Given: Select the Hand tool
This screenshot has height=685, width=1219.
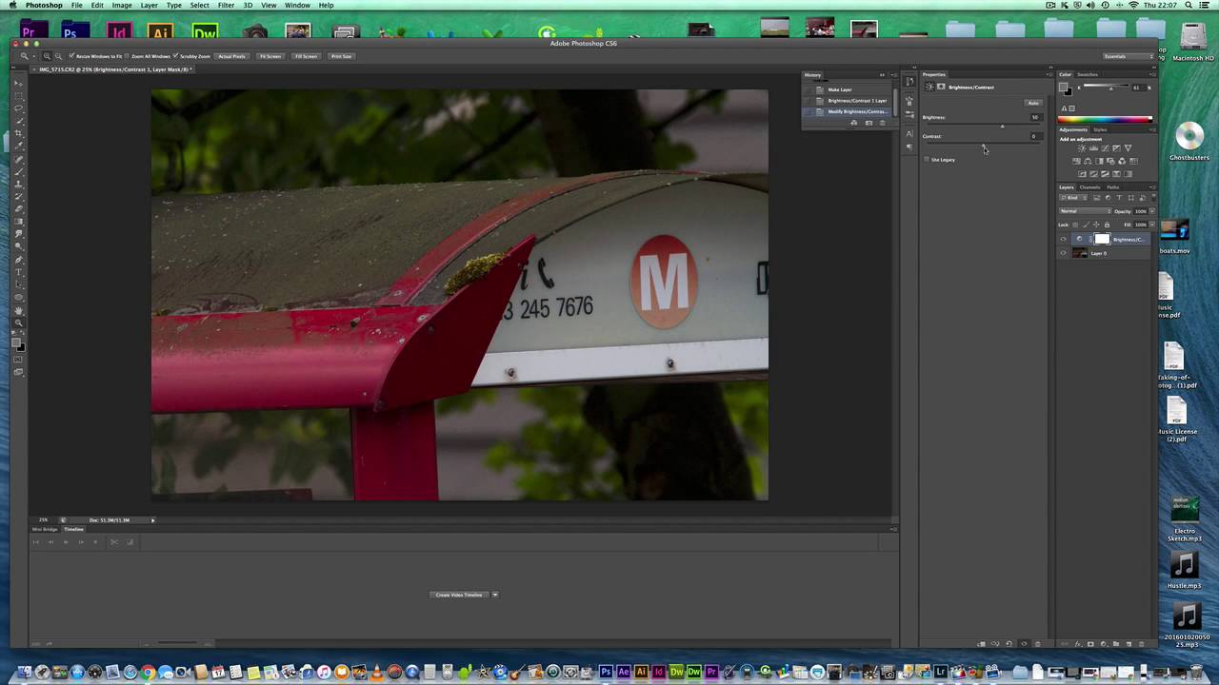Looking at the screenshot, I should point(18,310).
